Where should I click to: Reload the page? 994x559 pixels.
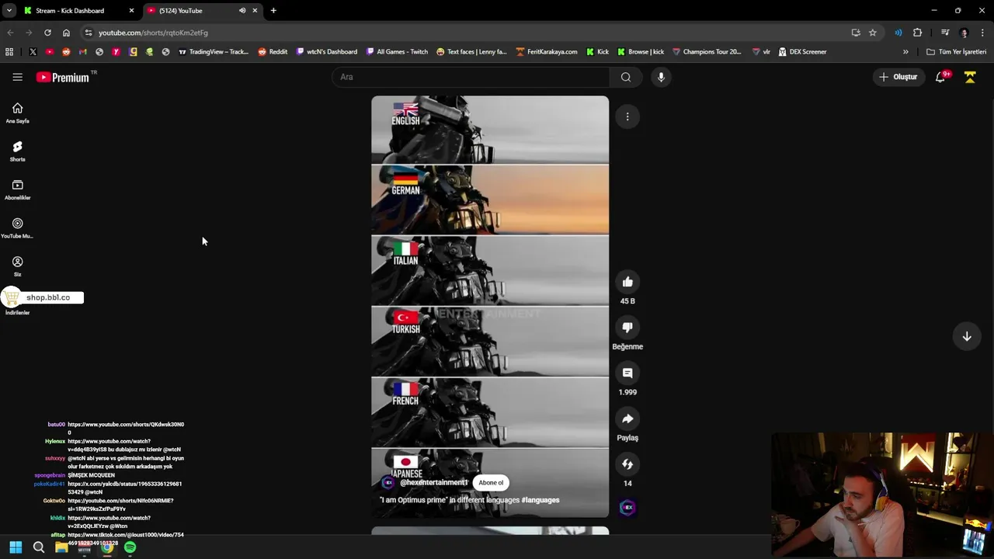[47, 33]
